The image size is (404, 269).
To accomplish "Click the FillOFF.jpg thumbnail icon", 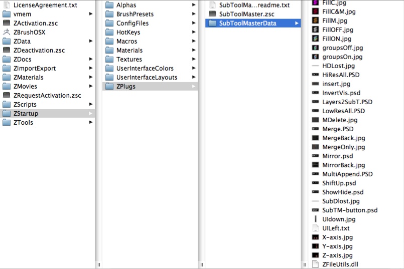I will pos(315,30).
